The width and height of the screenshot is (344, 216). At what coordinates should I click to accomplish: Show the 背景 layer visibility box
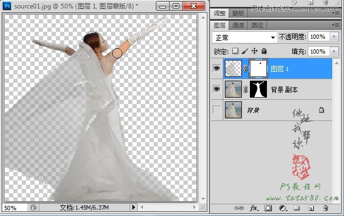[217, 110]
